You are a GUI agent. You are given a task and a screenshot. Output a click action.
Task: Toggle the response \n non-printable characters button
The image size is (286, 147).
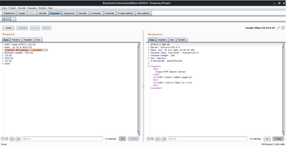click(268, 138)
